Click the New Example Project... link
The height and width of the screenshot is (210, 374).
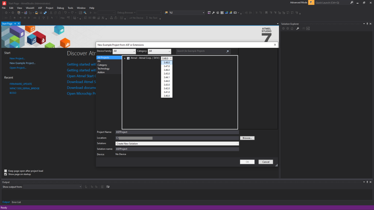pyautogui.click(x=23, y=63)
